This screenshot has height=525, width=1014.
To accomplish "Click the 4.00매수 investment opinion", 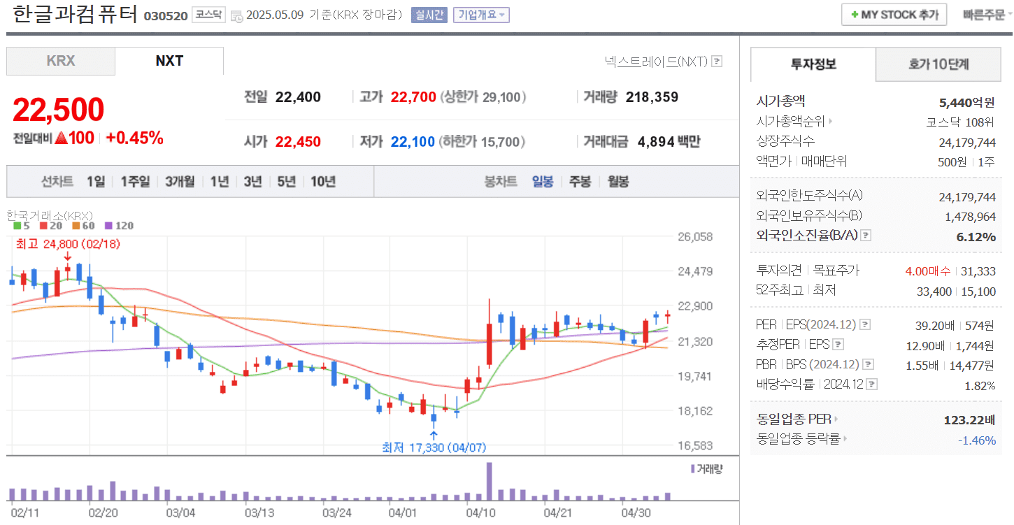I will pyautogui.click(x=928, y=271).
